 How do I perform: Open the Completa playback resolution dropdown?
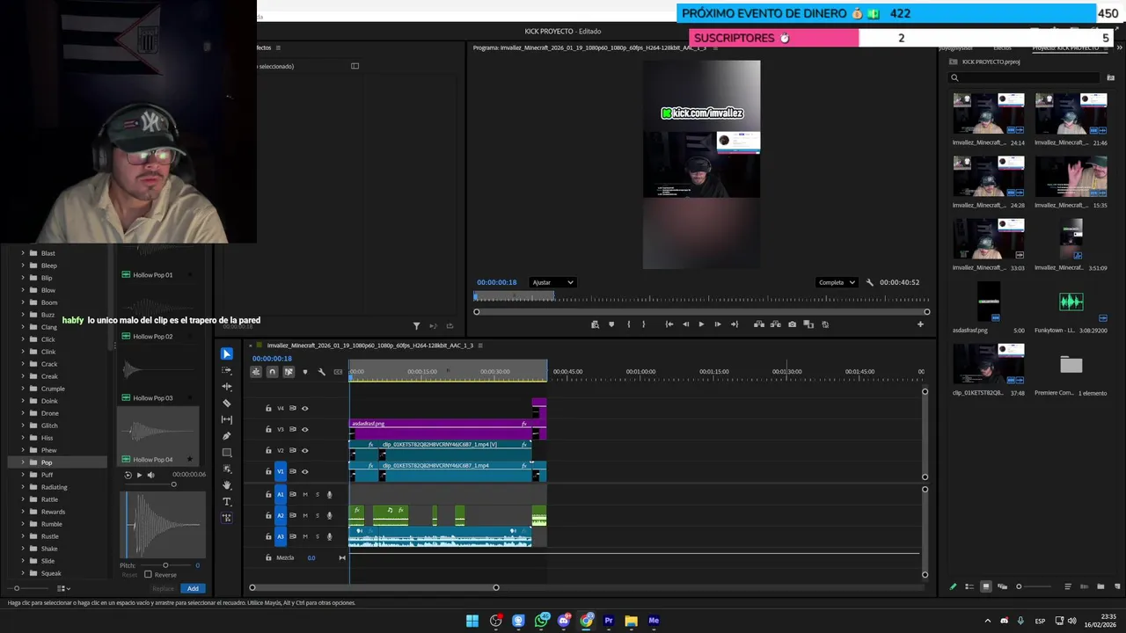836,282
